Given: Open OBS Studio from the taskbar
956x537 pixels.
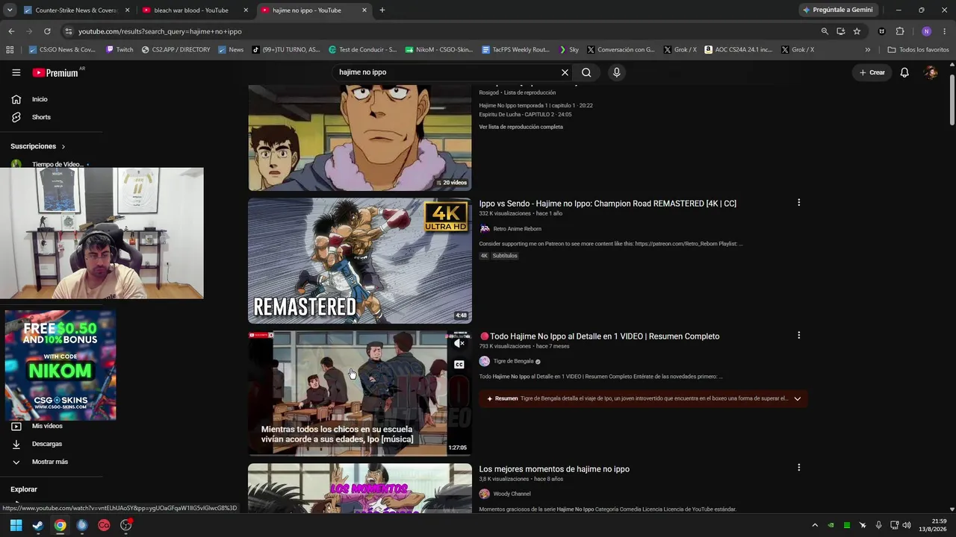Looking at the screenshot, I should click(x=125, y=525).
